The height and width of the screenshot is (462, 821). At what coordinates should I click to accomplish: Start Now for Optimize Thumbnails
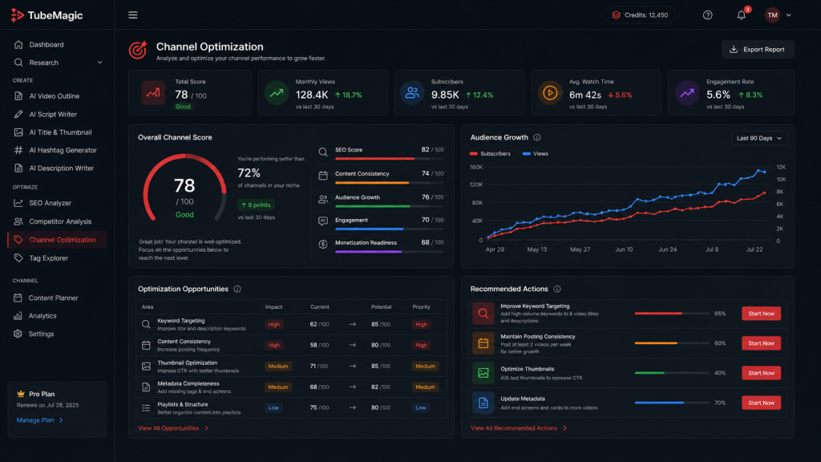tap(761, 373)
